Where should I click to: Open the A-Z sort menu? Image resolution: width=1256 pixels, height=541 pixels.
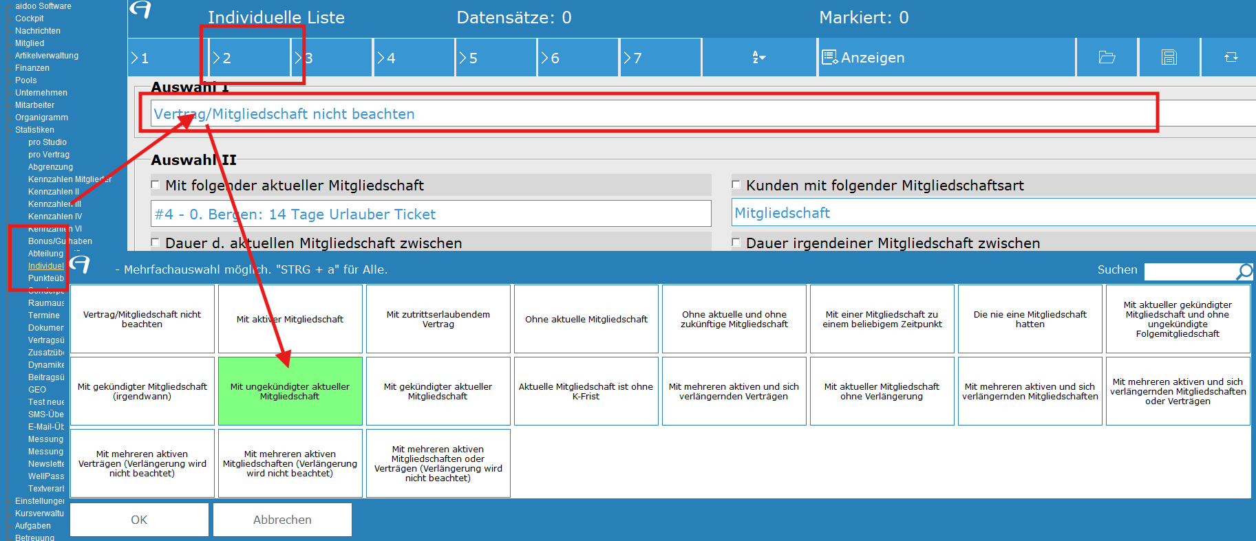point(758,57)
